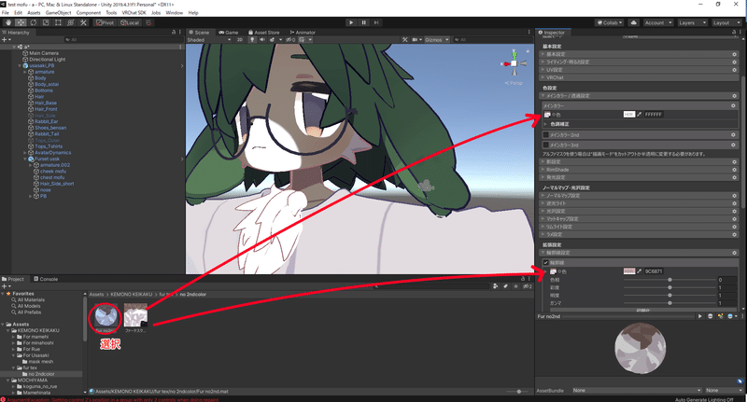Switch to the Console tab
Viewport: 747px width, 402px height.
pos(46,279)
